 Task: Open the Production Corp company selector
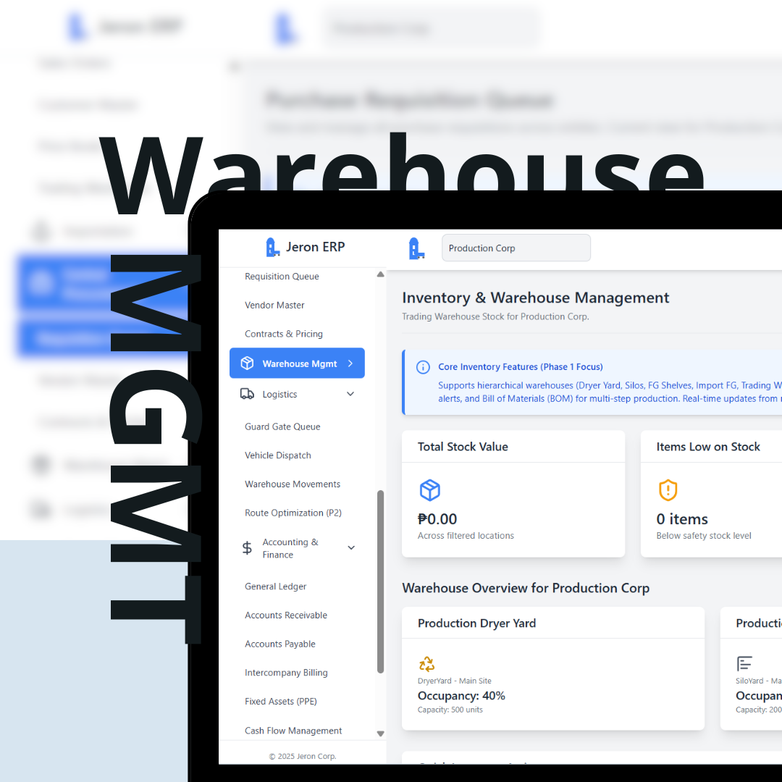click(516, 247)
